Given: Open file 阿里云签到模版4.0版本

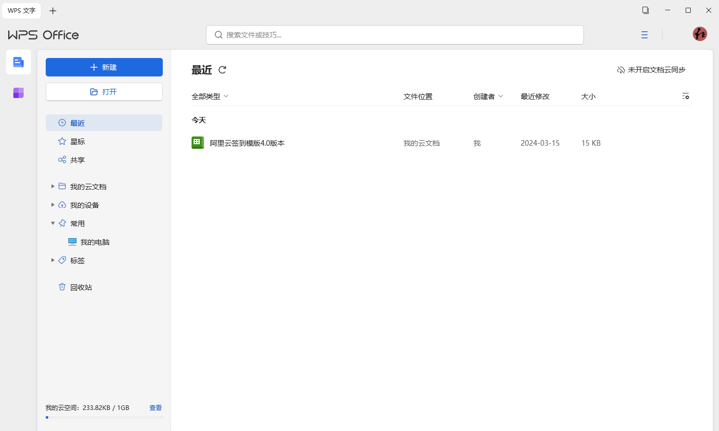Looking at the screenshot, I should tap(247, 143).
